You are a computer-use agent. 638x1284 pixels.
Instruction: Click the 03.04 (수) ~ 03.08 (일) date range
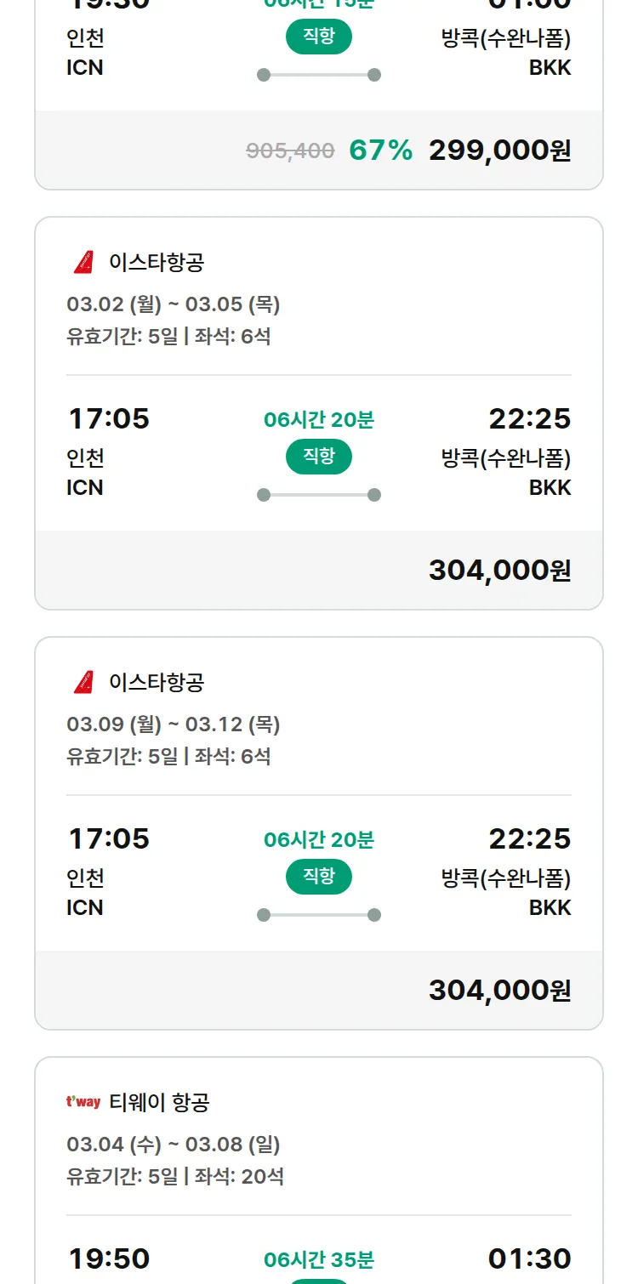point(174,1145)
